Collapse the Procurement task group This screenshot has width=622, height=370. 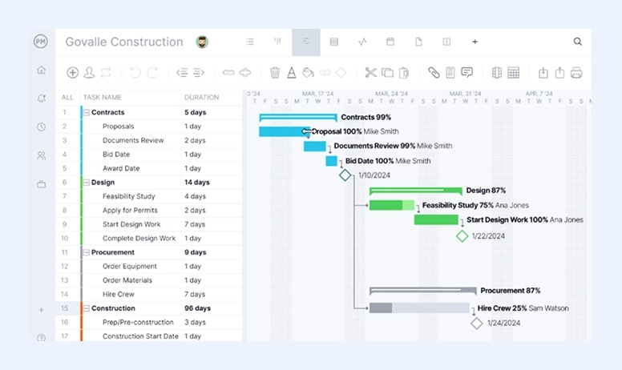tap(86, 252)
